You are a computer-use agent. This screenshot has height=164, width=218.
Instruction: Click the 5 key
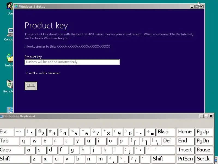tap(74, 132)
